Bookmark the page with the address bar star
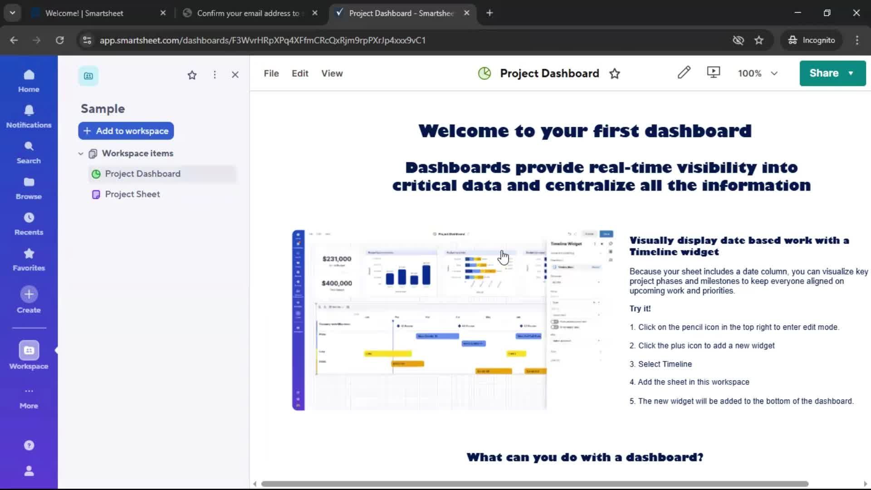871x490 pixels. tap(759, 40)
